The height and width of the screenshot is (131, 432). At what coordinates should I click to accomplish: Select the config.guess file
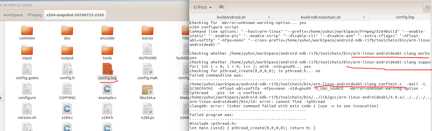click(27, 69)
